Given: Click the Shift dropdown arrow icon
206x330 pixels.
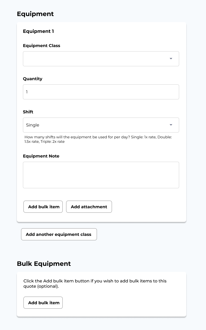Looking at the screenshot, I should [171, 125].
